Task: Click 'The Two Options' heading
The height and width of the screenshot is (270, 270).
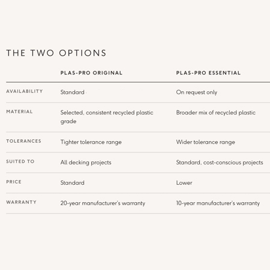Action: click(x=56, y=53)
